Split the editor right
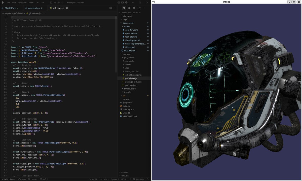 point(110,8)
